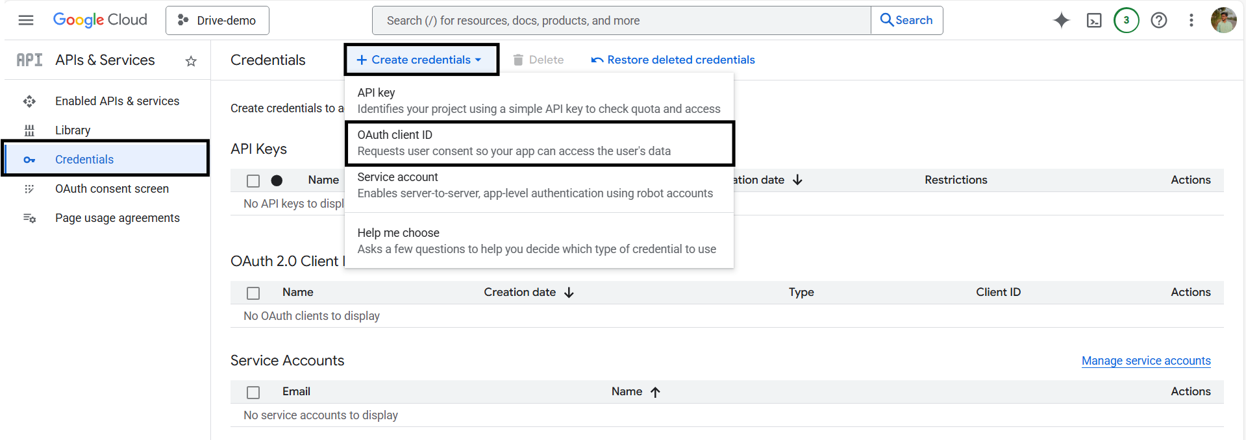The image size is (1246, 440).
Task: Pin APIs & Services with star icon
Action: 191,61
